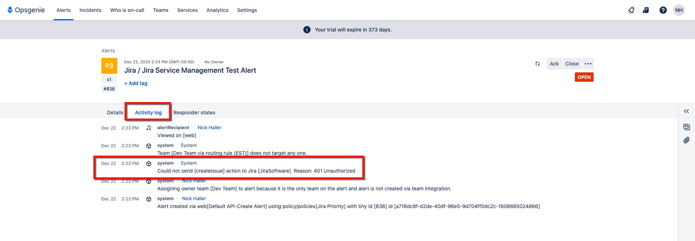
Task: Click the Dec 22, 2020 2:23 PM timestamp
Action: [159, 62]
